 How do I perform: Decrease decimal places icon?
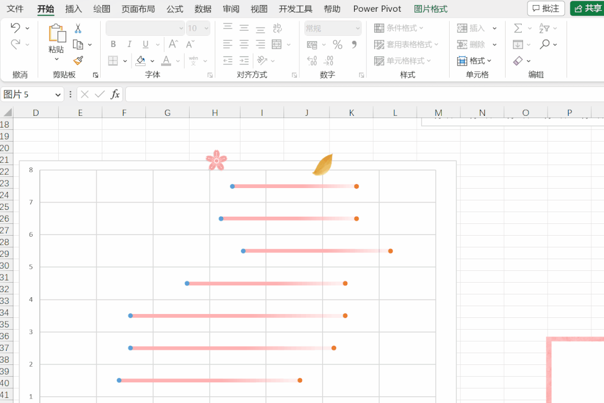(329, 60)
